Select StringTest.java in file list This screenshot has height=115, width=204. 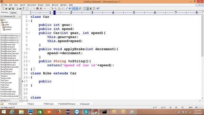click(x=6, y=72)
